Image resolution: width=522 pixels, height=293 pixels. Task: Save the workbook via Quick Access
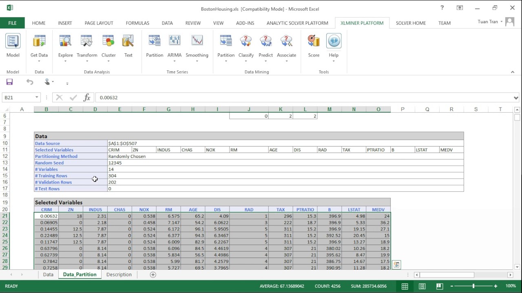9,82
